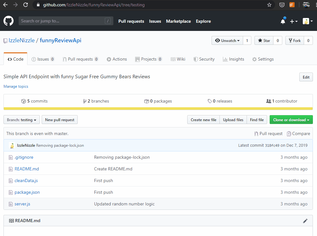The width and height of the screenshot is (317, 236).
Task: Open the Branch: testing selector
Action: (x=21, y=120)
